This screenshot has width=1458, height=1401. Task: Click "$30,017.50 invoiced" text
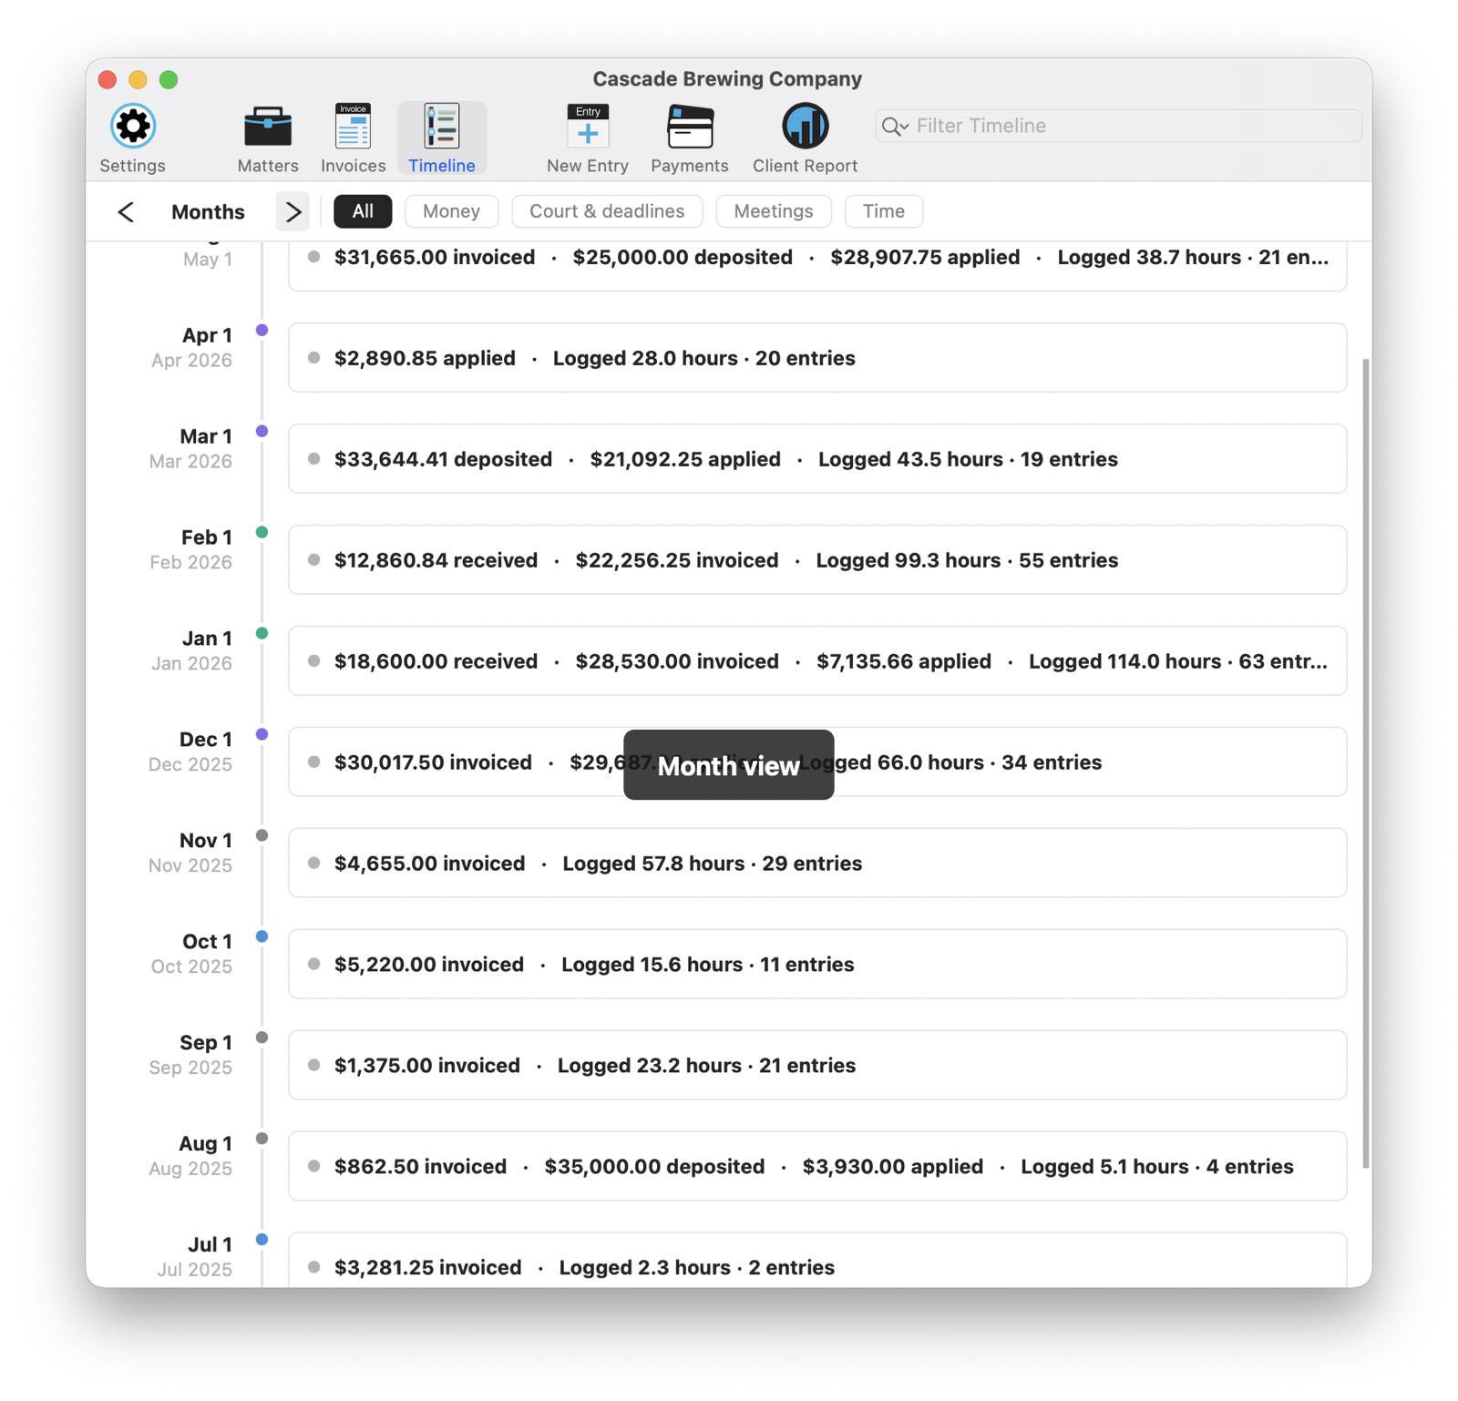[433, 763]
